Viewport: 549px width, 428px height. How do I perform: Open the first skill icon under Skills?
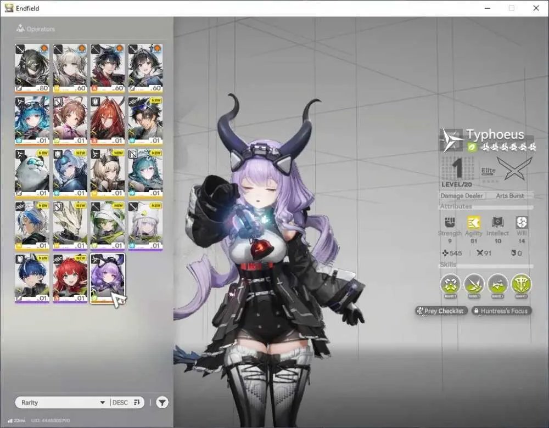[x=450, y=284]
